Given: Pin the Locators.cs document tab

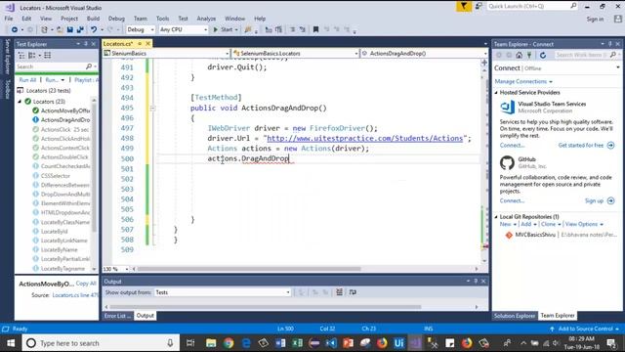Looking at the screenshot, I should pos(140,43).
